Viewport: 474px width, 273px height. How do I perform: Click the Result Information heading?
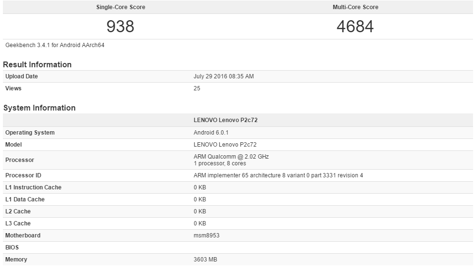(x=37, y=64)
